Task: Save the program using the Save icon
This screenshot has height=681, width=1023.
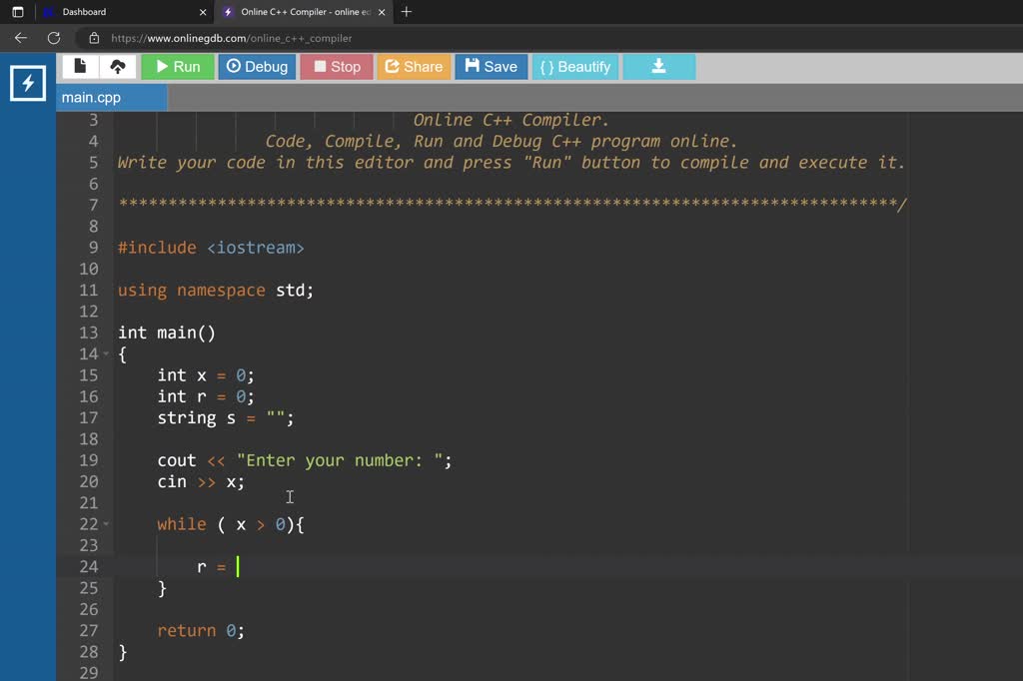Action: (491, 66)
